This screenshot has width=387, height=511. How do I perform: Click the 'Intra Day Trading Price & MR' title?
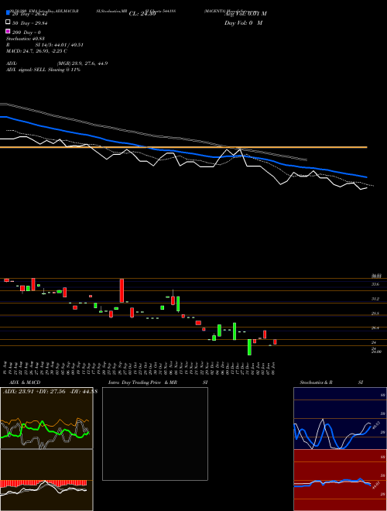coord(142,382)
